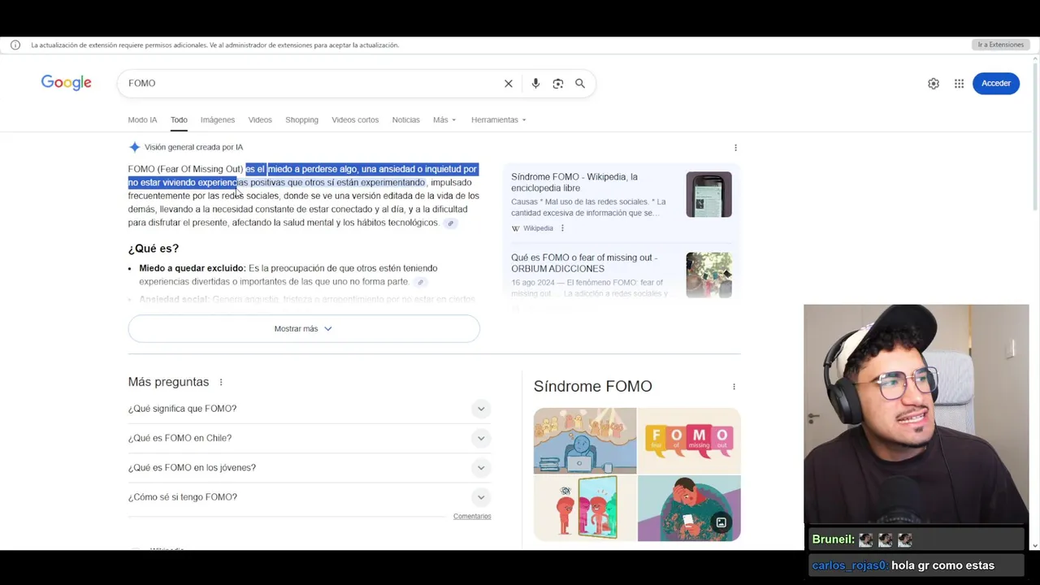Expand '¿Qué es FOMO en los jóvenes?'
The image size is (1040, 585).
tap(309, 467)
